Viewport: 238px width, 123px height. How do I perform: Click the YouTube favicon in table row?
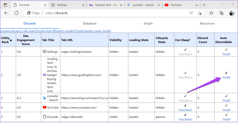point(44,107)
